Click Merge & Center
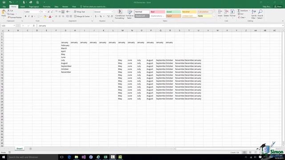 click(82, 16)
